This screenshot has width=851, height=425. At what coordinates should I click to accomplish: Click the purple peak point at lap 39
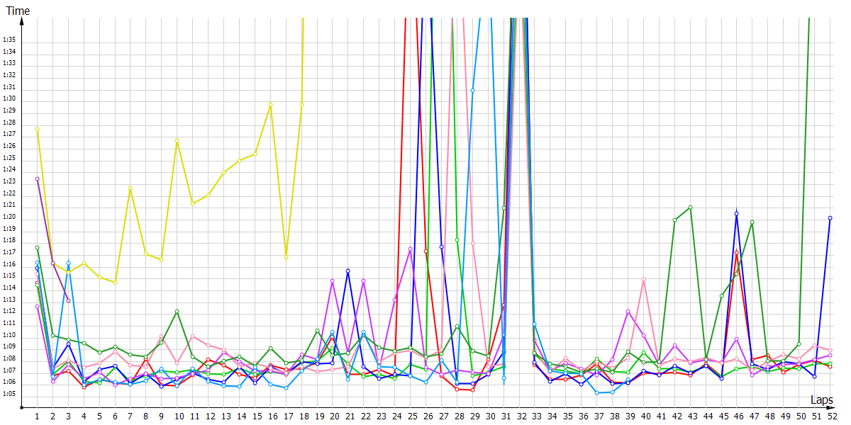(628, 312)
